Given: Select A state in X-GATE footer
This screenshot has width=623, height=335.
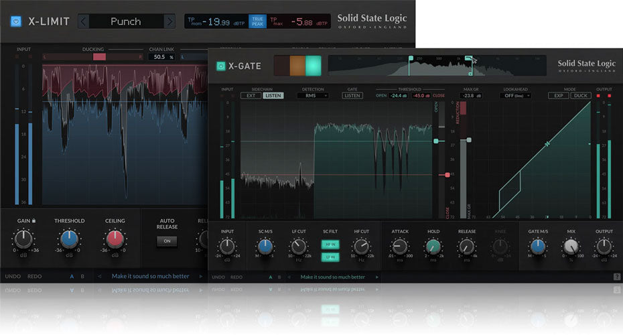Looking at the screenshot, I should pos(271,277).
